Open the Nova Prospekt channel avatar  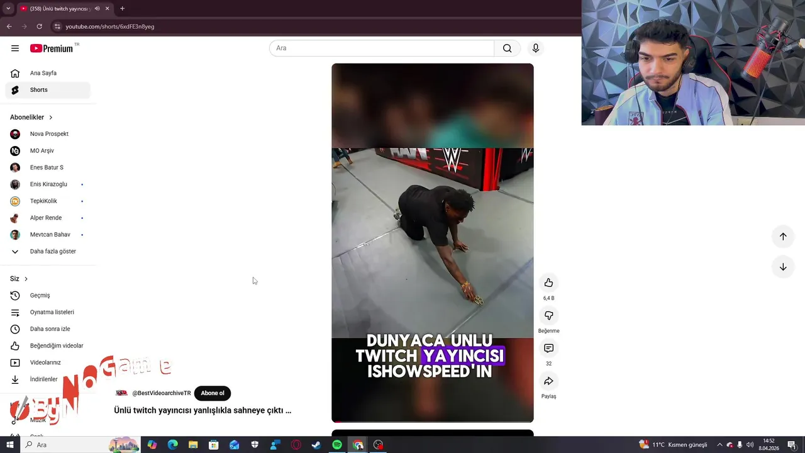15,134
